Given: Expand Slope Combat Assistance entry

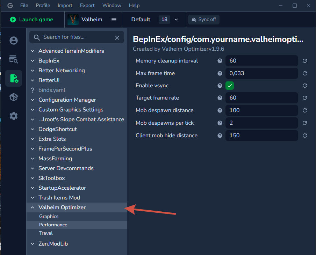Looking at the screenshot, I should coord(77,119).
